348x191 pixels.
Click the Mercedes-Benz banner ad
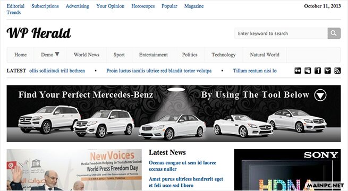(174, 114)
